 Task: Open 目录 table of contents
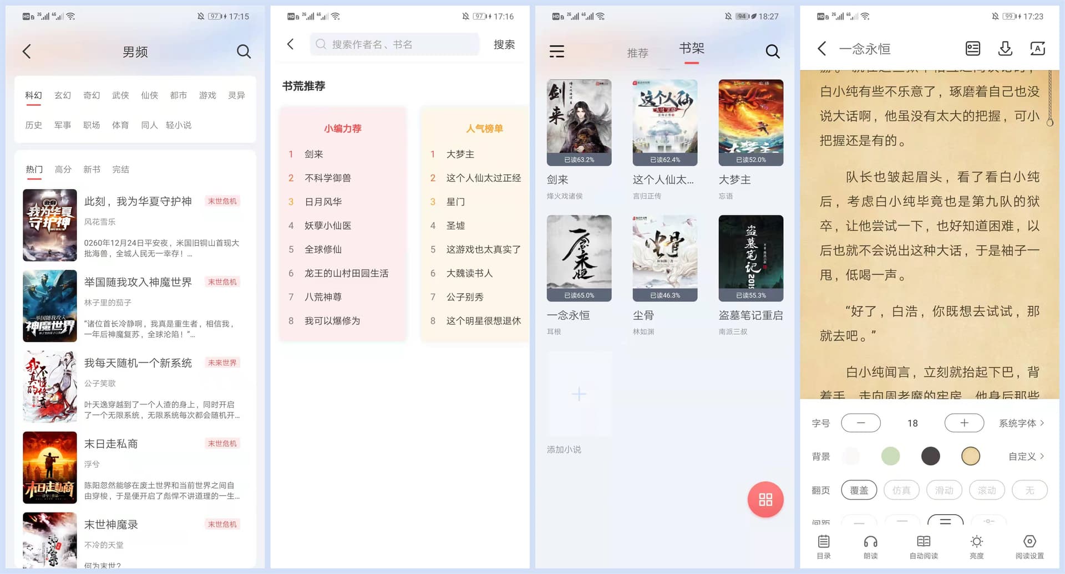click(824, 546)
